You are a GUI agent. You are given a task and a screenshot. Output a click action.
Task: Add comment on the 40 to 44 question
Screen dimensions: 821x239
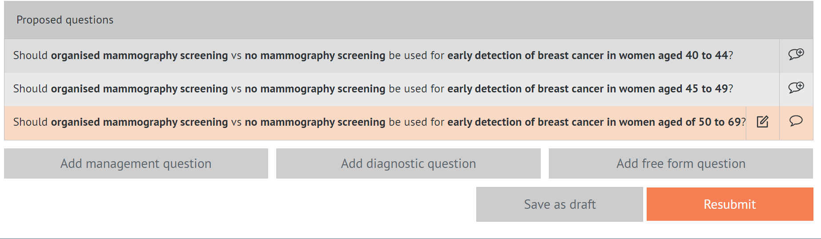click(x=796, y=55)
